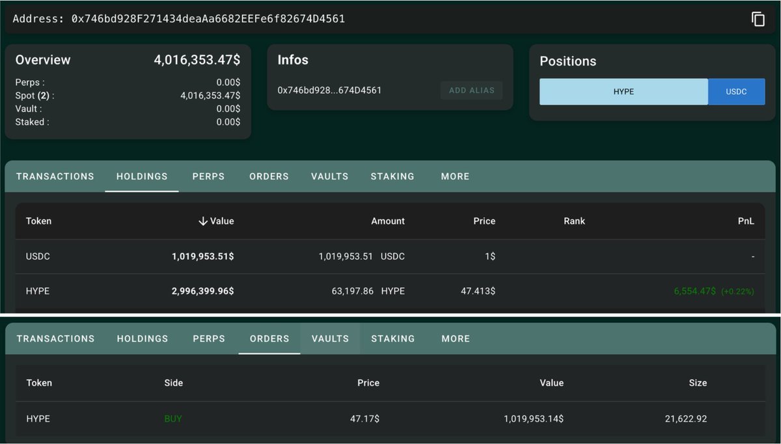The width and height of the screenshot is (781, 444).
Task: Click the Amount column header
Action: [x=388, y=221]
